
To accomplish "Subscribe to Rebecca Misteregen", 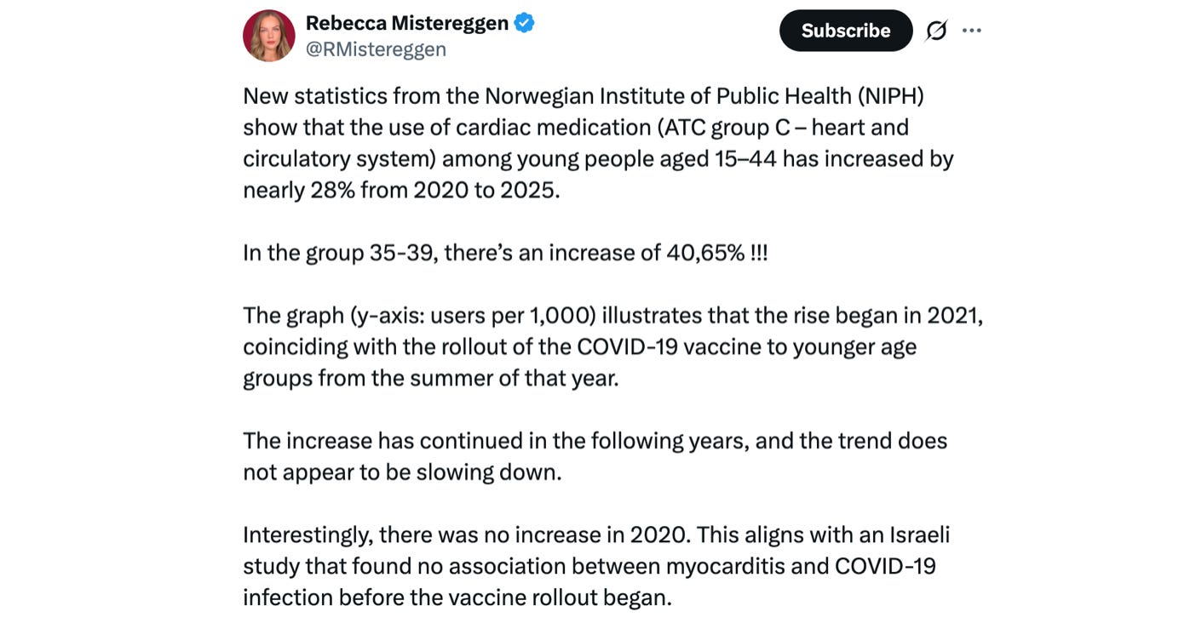I will [846, 31].
